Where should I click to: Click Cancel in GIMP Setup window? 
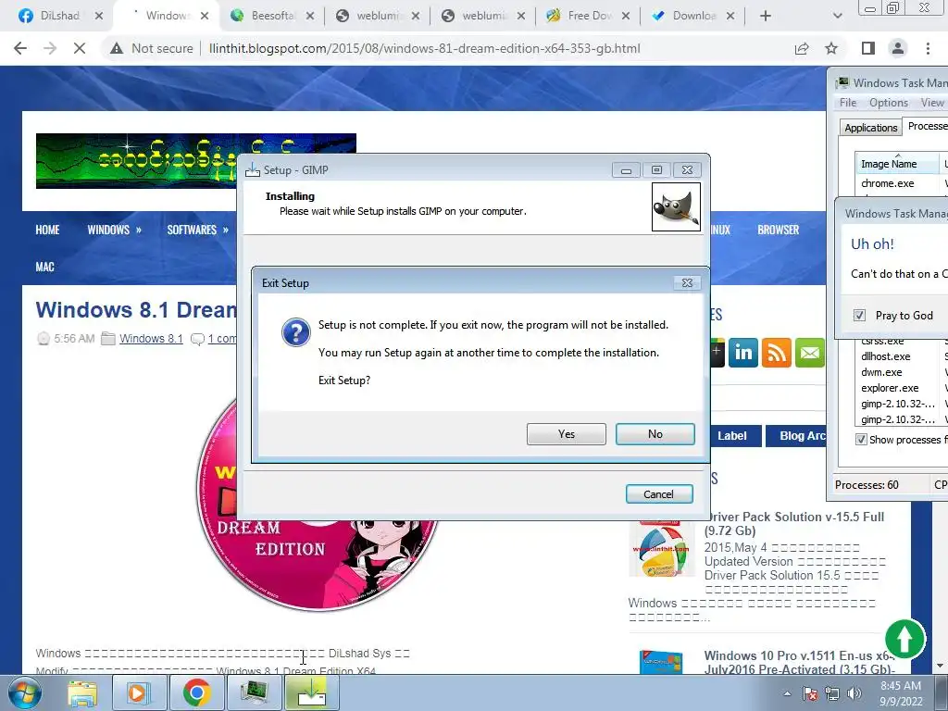point(658,494)
